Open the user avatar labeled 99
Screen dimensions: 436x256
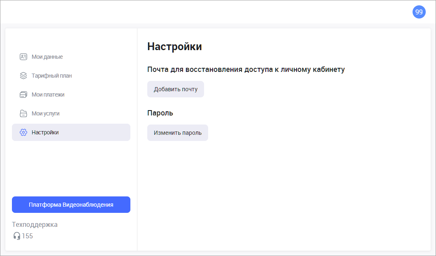[x=419, y=12]
